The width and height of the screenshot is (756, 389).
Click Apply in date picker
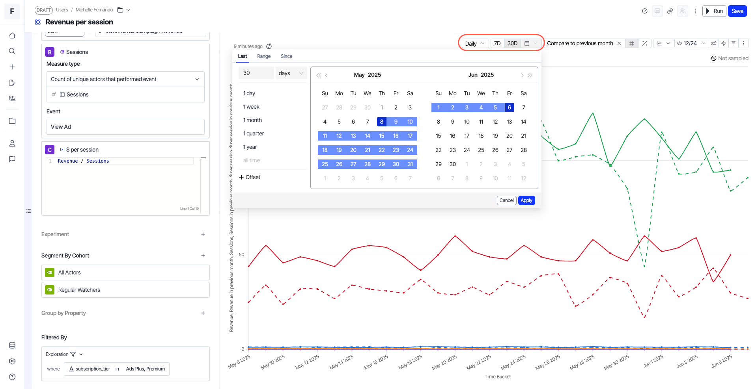(x=526, y=200)
